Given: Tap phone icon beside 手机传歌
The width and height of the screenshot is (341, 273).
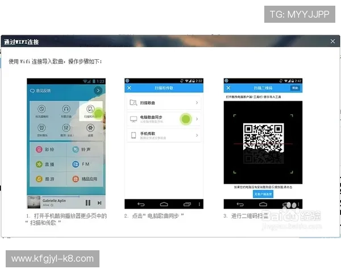Looking at the screenshot, I should [134, 135].
